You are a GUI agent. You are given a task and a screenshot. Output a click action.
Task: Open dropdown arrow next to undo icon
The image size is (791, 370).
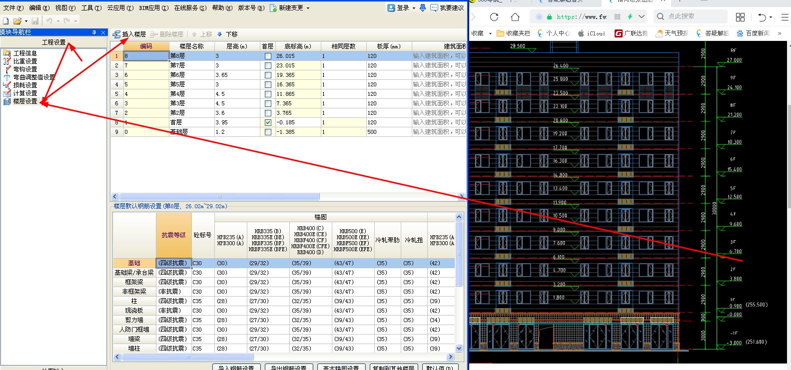tap(57, 21)
